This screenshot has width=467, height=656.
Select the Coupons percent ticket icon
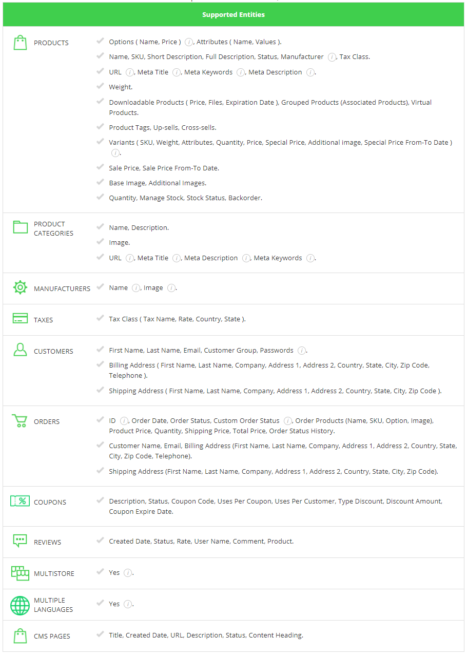point(20,500)
